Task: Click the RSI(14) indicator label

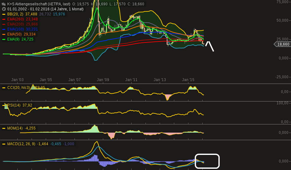Action: (14, 105)
